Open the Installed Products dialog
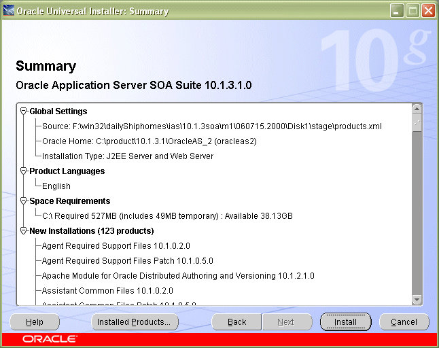Viewport: 439px width, 348px height. click(x=135, y=322)
